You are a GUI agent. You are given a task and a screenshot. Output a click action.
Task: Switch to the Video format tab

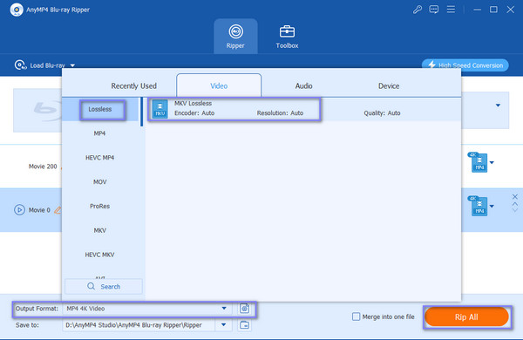219,85
